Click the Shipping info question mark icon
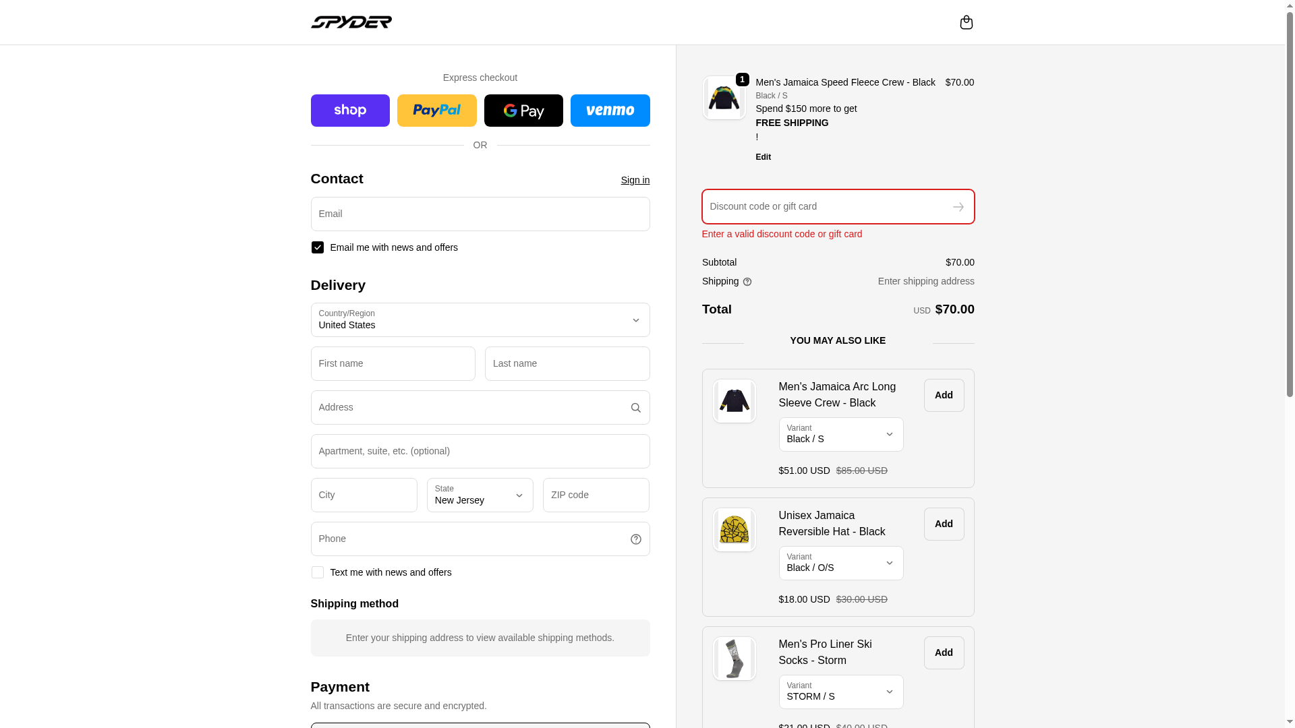This screenshot has width=1295, height=728. 747,282
